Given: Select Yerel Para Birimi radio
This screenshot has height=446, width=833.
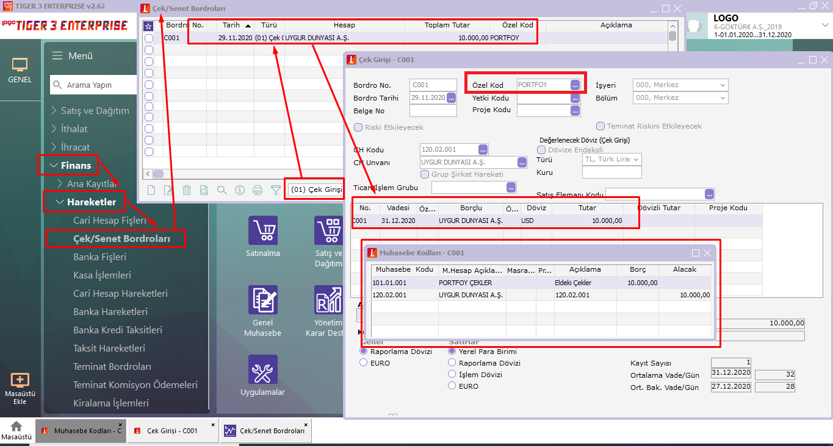Looking at the screenshot, I should click(452, 352).
